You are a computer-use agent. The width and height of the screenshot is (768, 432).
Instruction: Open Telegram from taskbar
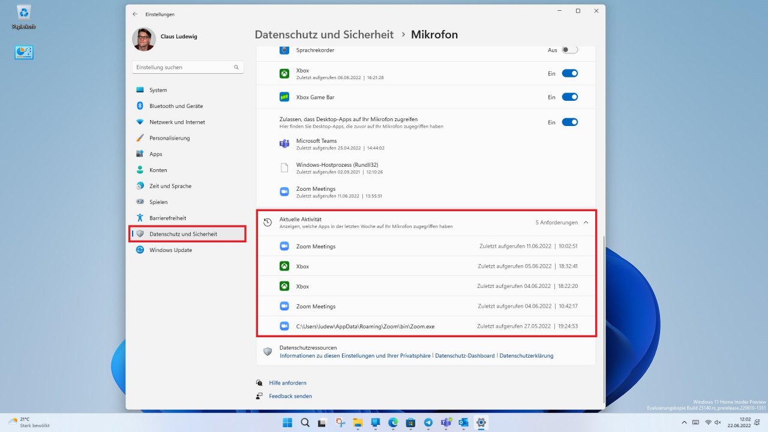(428, 422)
